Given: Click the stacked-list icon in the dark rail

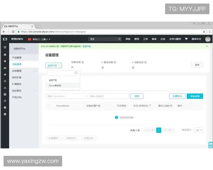Looking at the screenshot, I should 5,55.
